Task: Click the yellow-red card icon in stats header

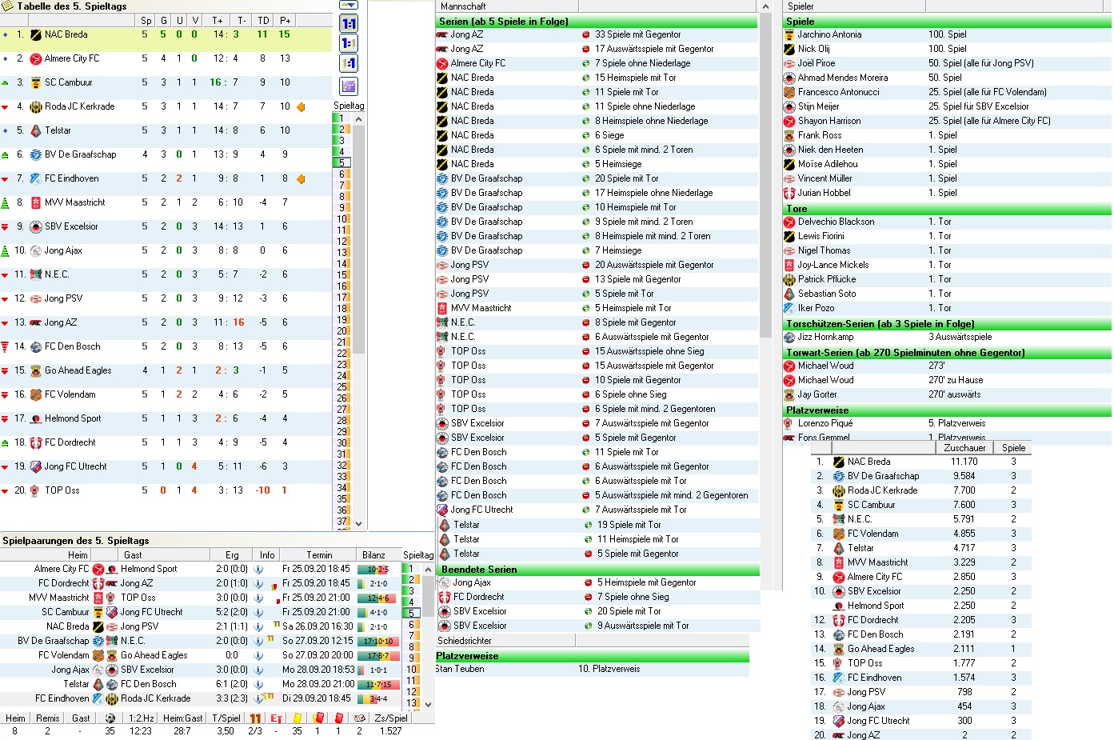Action: (317, 718)
